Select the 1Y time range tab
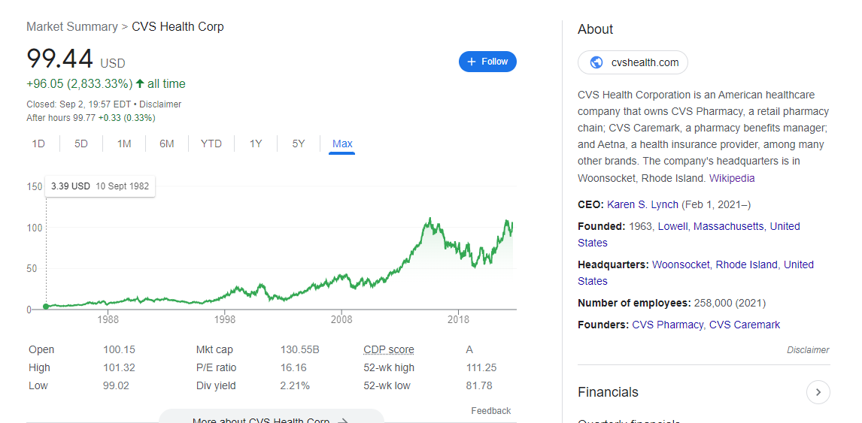Image resolution: width=862 pixels, height=423 pixels. coord(256,144)
